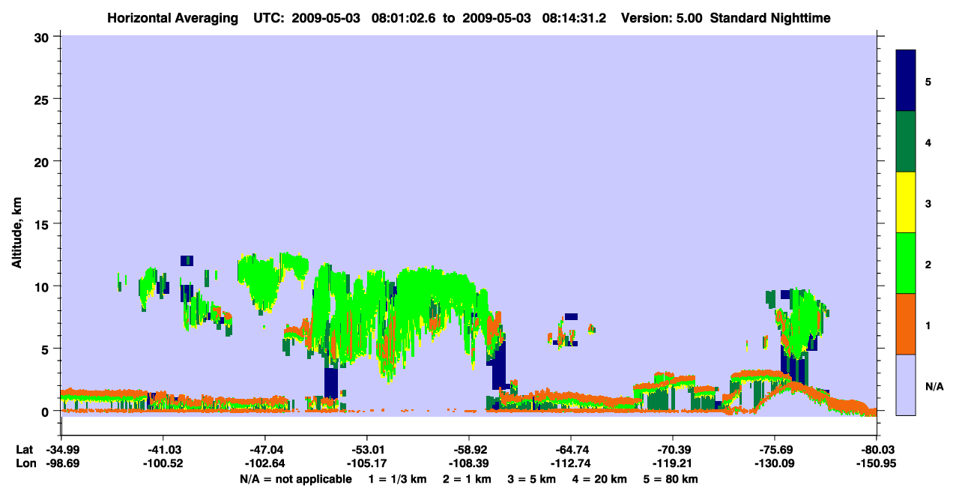Click longitude value -105.17

pyautogui.click(x=366, y=463)
